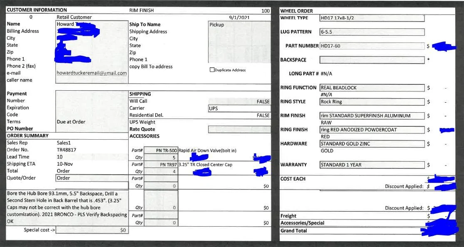This screenshot has width=464, height=247.
Task: Click the Accessories/Special label
Action: click(x=302, y=223)
